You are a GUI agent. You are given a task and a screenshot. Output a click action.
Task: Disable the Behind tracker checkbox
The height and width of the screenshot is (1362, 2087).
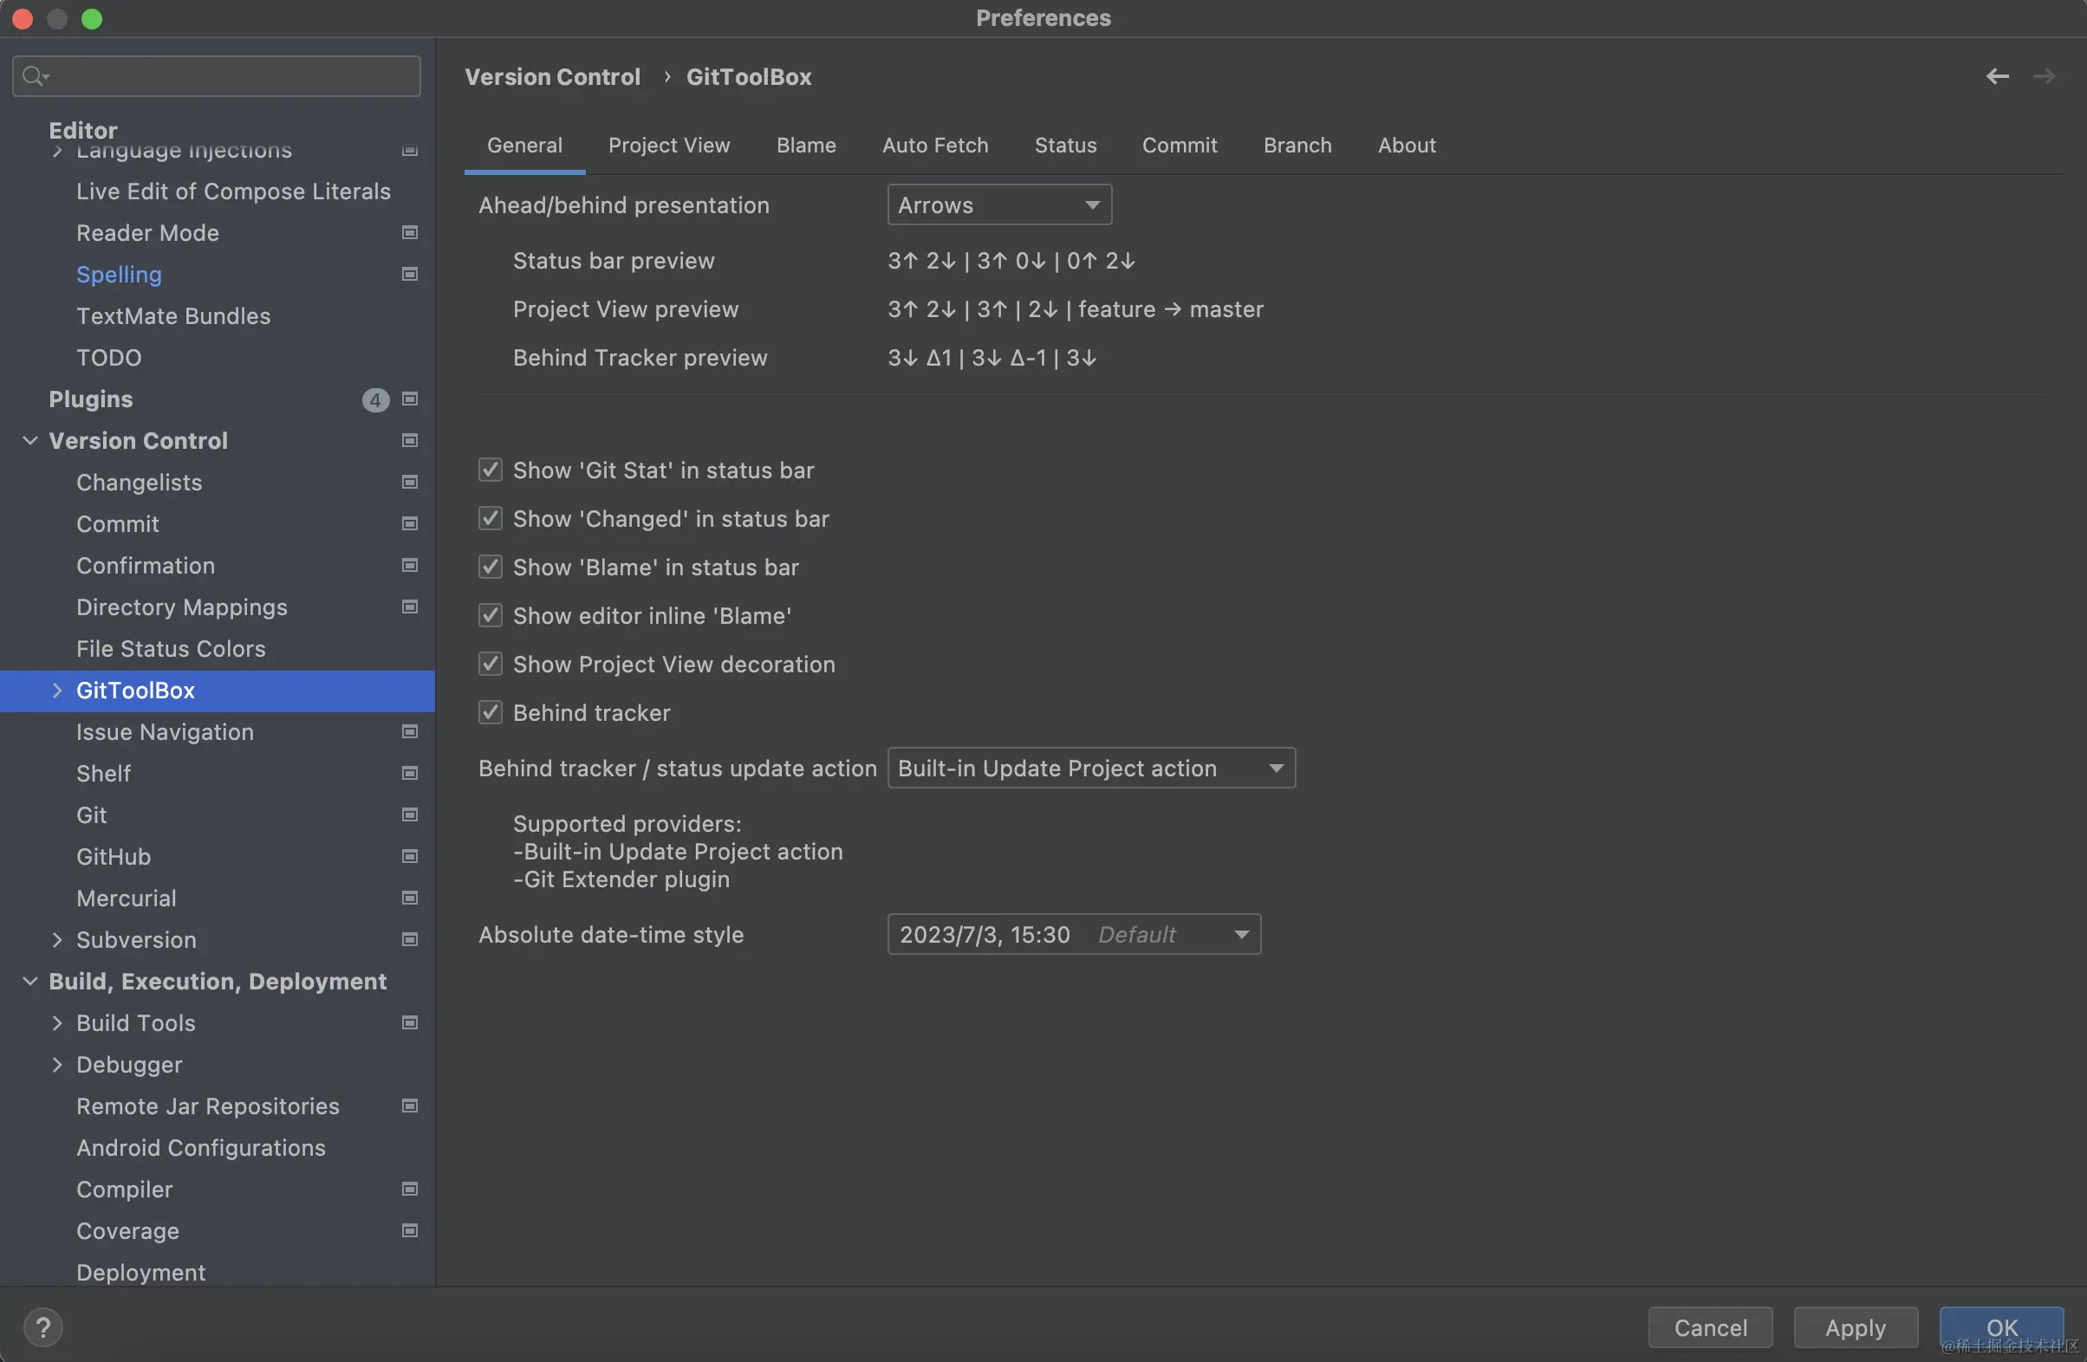click(491, 712)
